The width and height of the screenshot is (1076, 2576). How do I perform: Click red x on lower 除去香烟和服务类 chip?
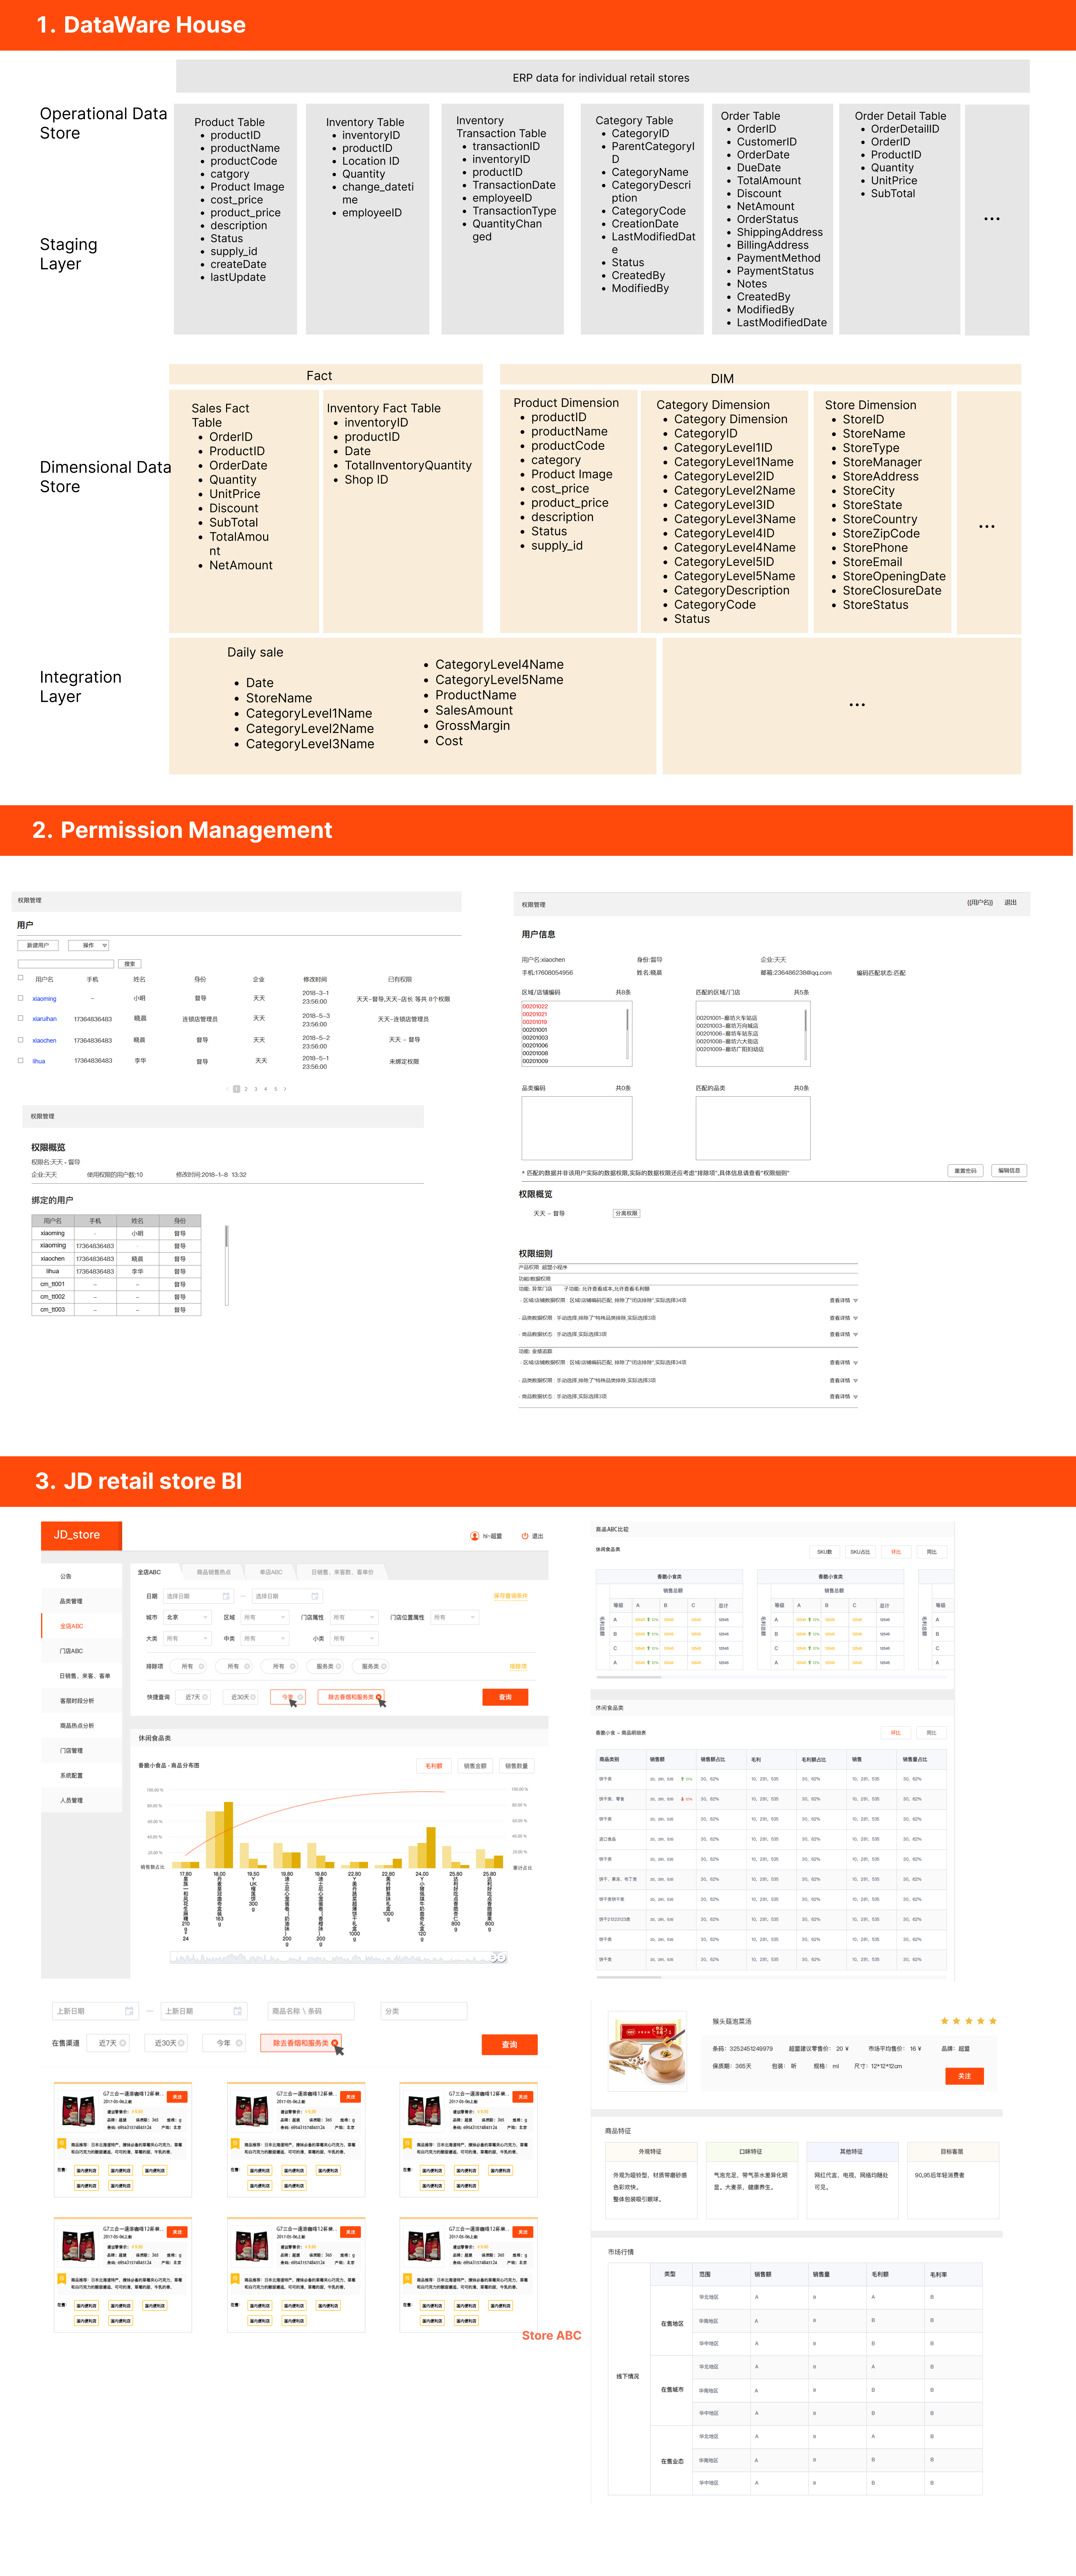(335, 2043)
